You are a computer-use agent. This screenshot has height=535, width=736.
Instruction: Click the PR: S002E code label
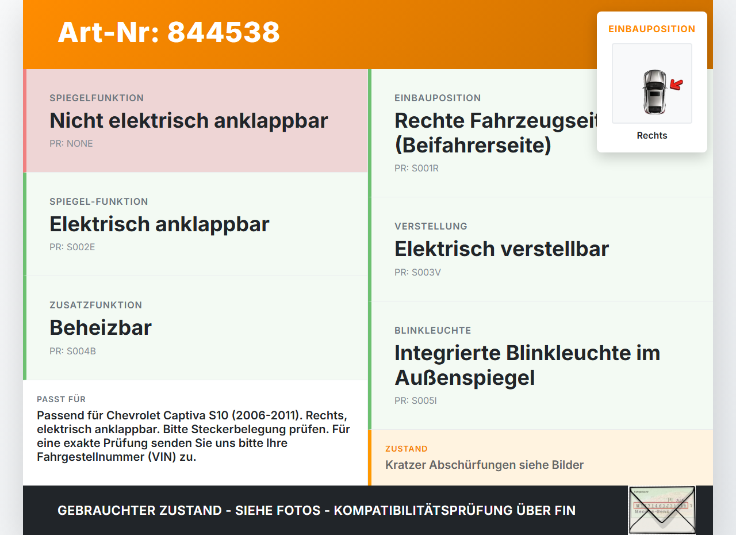(72, 247)
